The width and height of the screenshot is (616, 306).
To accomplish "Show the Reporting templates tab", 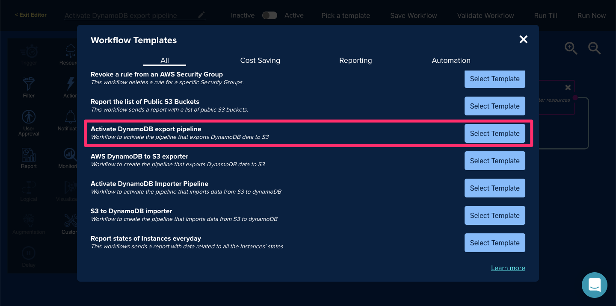I will point(355,60).
